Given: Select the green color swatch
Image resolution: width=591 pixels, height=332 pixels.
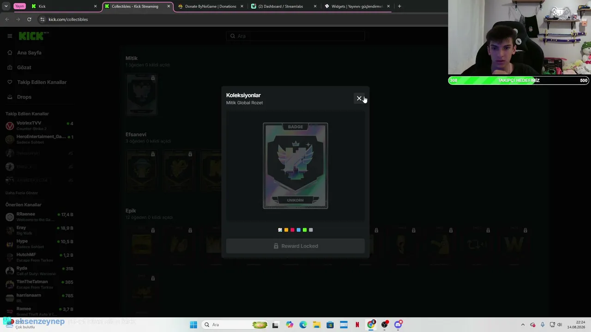Looking at the screenshot, I should click(305, 230).
